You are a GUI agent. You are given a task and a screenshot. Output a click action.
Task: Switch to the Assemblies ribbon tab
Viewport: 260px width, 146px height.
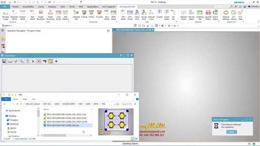28,6
